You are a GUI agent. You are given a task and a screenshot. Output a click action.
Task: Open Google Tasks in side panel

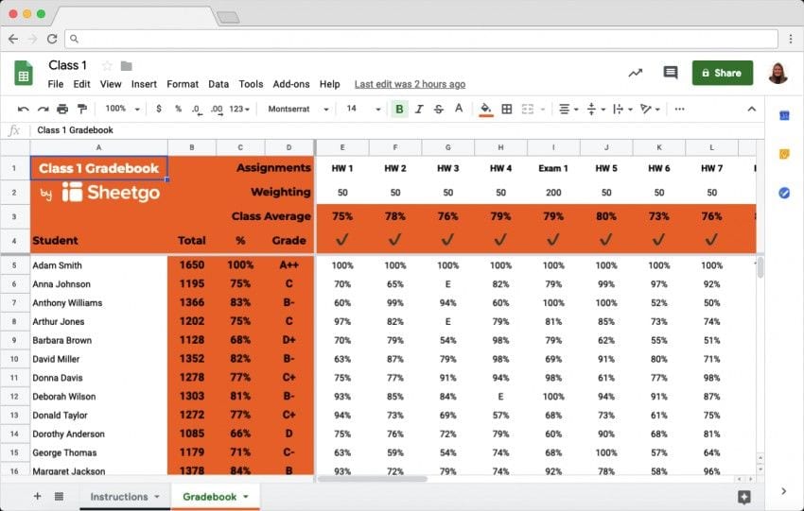click(784, 193)
